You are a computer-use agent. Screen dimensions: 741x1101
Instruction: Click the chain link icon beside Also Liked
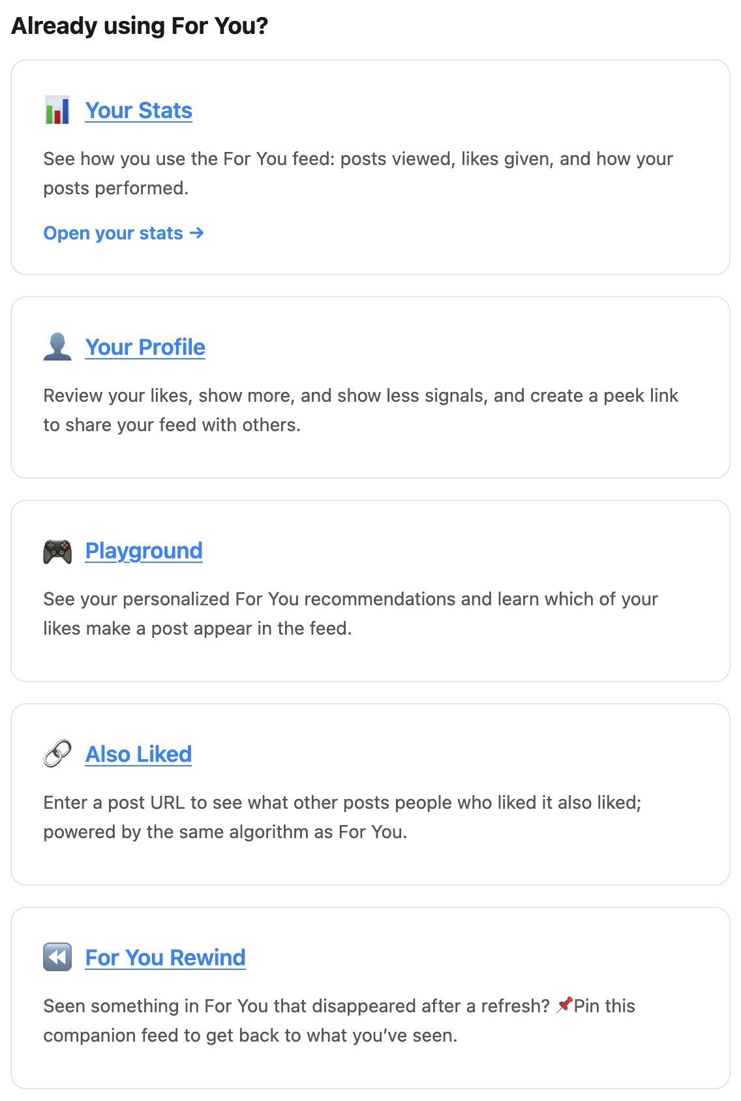tap(57, 754)
